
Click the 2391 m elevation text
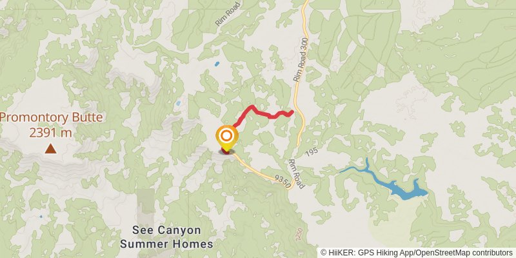(50, 133)
